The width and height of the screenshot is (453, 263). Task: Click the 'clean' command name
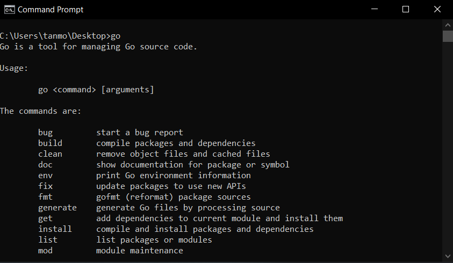50,154
